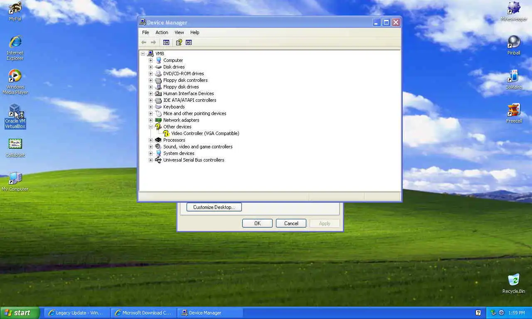Viewport: 532px width, 319px height.
Task: Switch to Legacy Update taskbar window
Action: [x=77, y=313]
